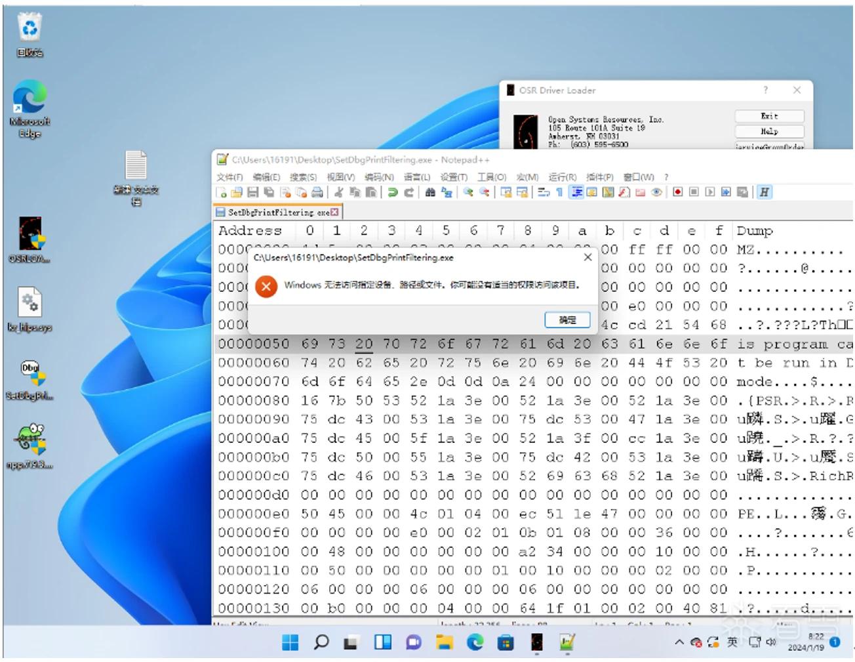Viewport: 855px width, 662px height.
Task: Click the Exit button in OSR Driver Loader
Action: pyautogui.click(x=769, y=116)
